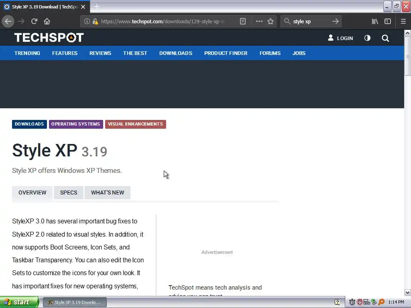Viewport: 411px width, 308px height.
Task: Switch to the SPECS tab
Action: click(x=69, y=193)
